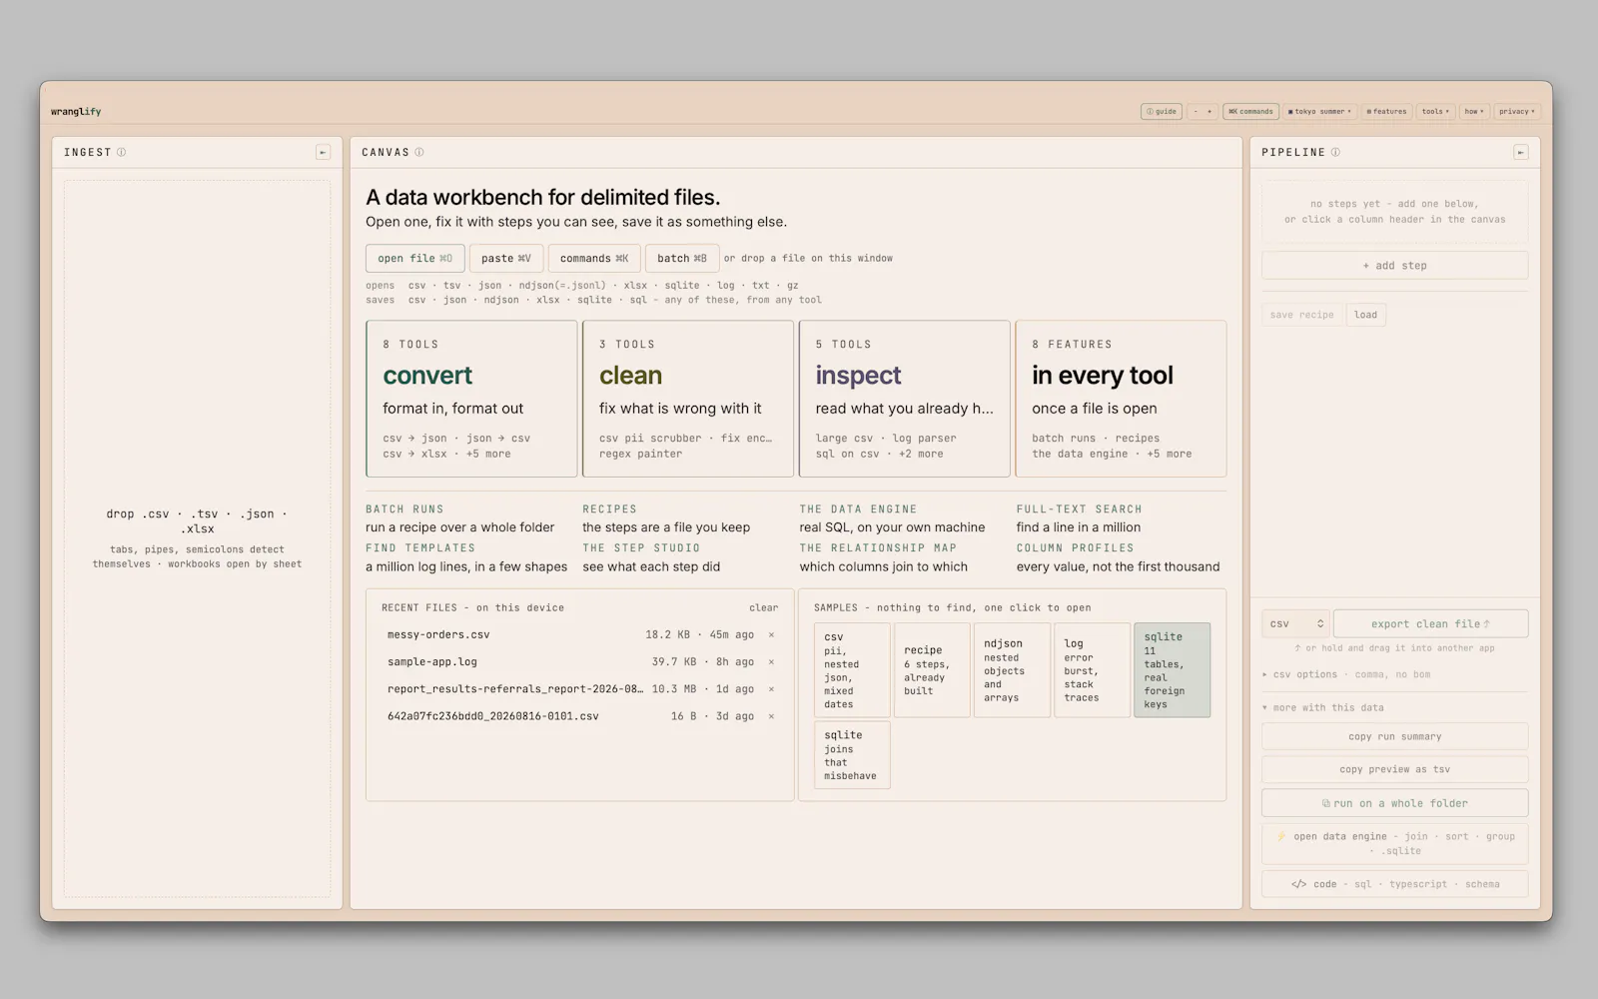Remove messy-orders.csv from recent files
Image resolution: width=1598 pixels, height=999 pixels.
pyautogui.click(x=771, y=635)
